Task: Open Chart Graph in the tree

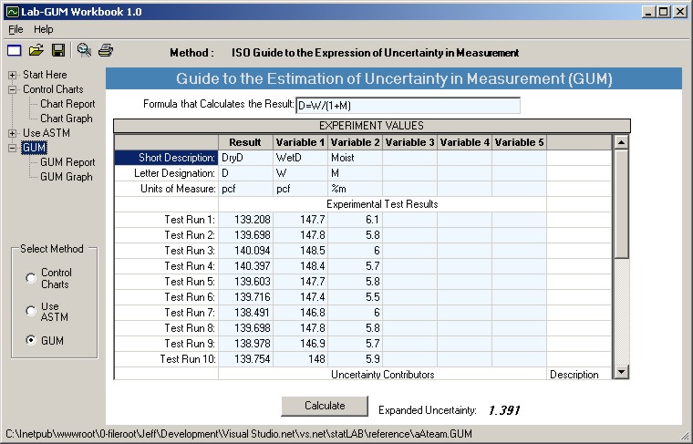Action: click(x=67, y=119)
